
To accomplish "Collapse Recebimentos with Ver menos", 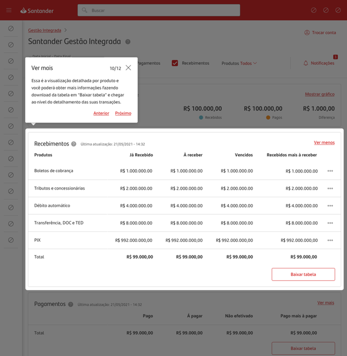I will click(x=324, y=142).
